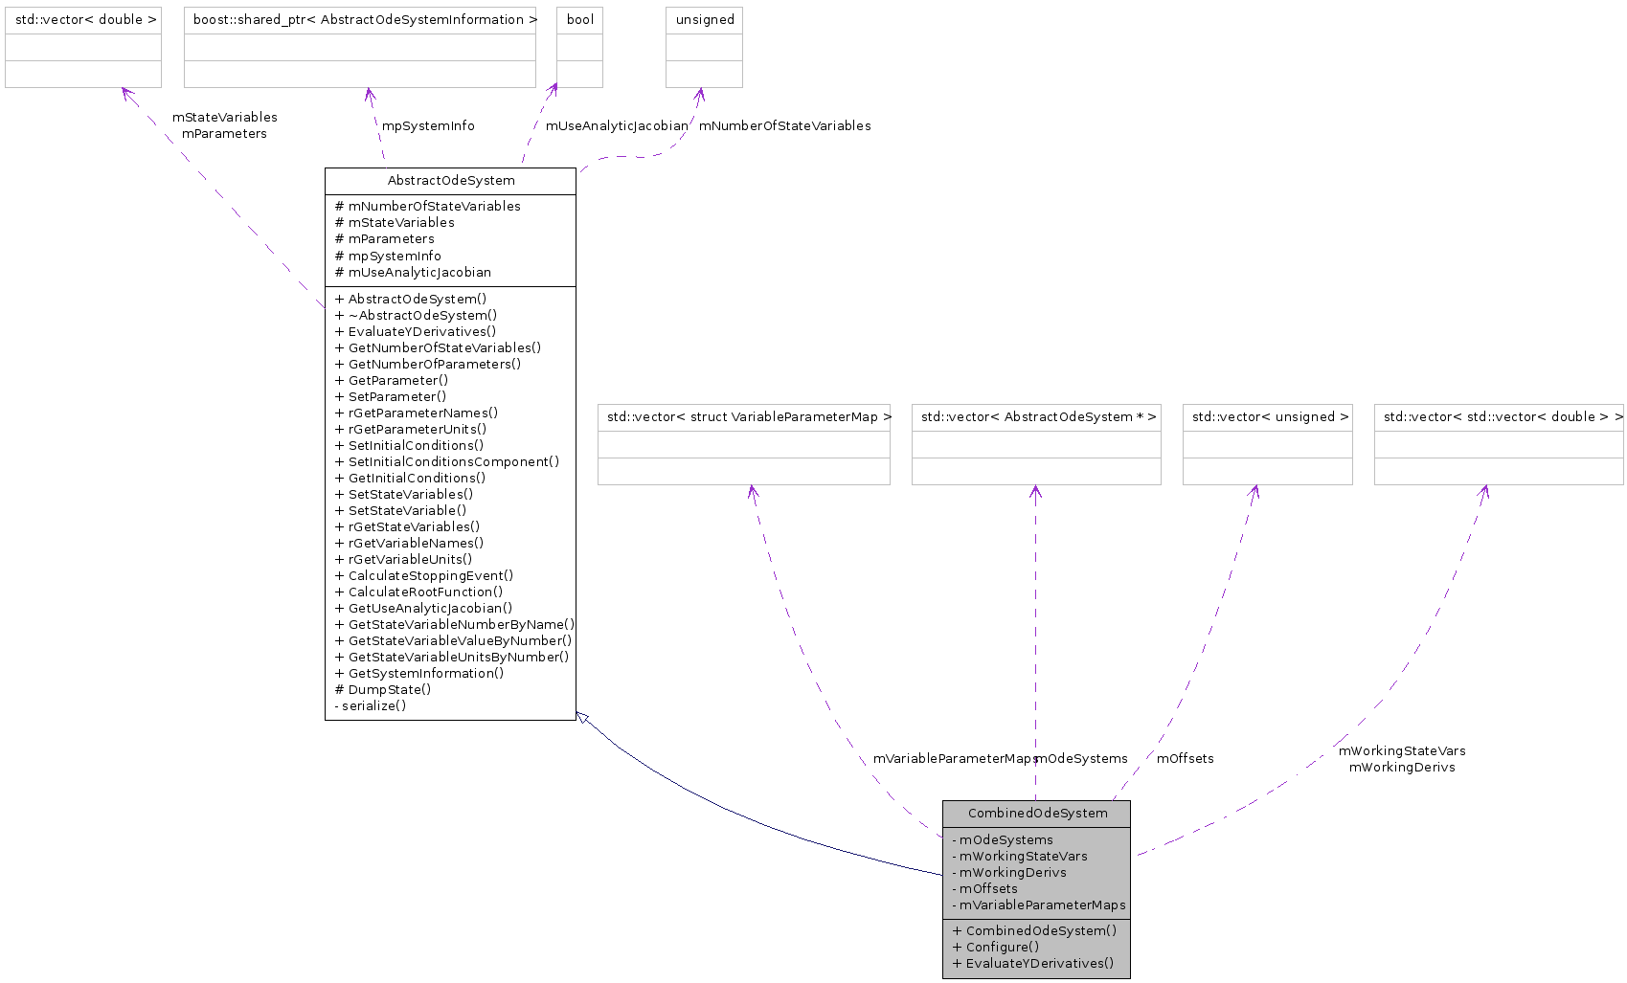Viewport: 1627px width, 983px height.
Task: Click the mVariableParameterMaps edge label
Action: (x=955, y=759)
